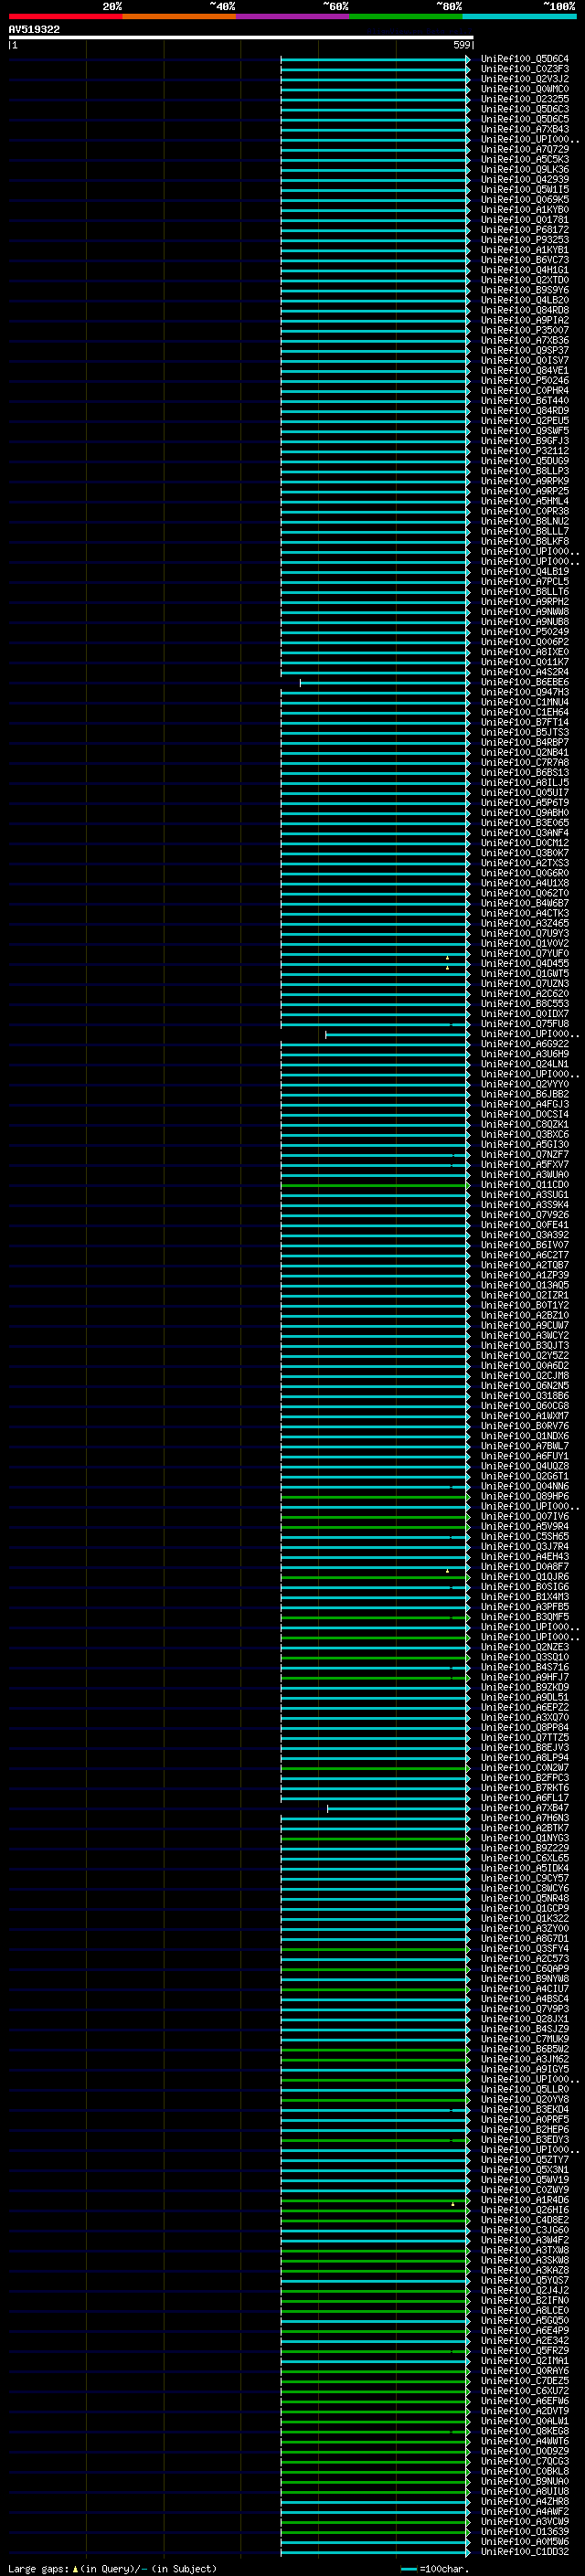
Task: Click the green alignment bar for UniRef100_Q11CD0
Action: [x=375, y=1185]
